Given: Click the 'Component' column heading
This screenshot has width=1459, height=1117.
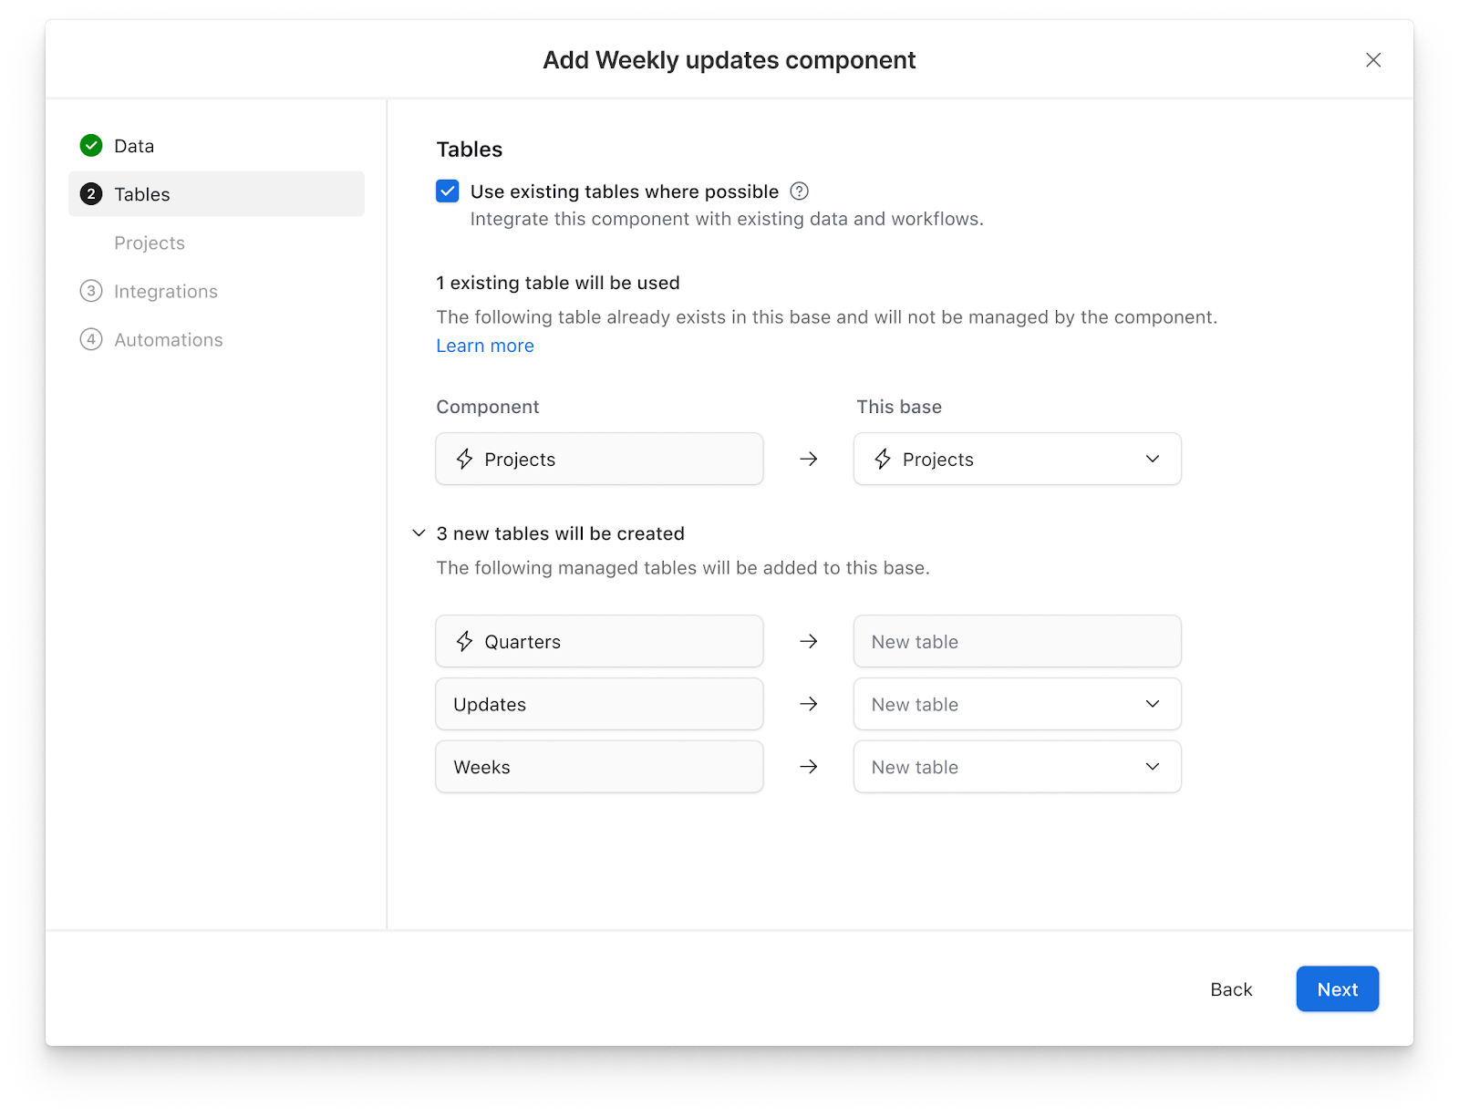Looking at the screenshot, I should 488,407.
